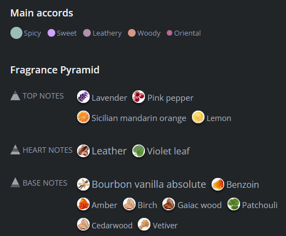The height and width of the screenshot is (236, 286).
Task: Click the Amber note icon
Action: tap(83, 204)
